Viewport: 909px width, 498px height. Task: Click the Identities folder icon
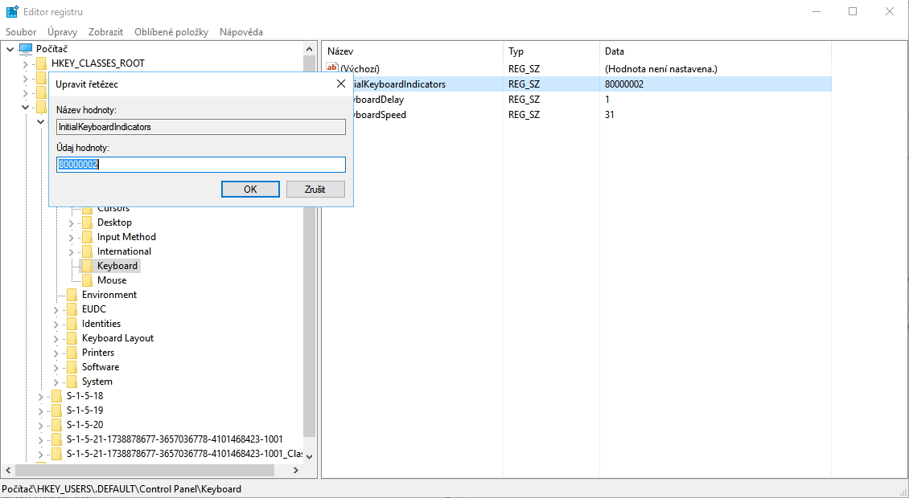pyautogui.click(x=72, y=324)
